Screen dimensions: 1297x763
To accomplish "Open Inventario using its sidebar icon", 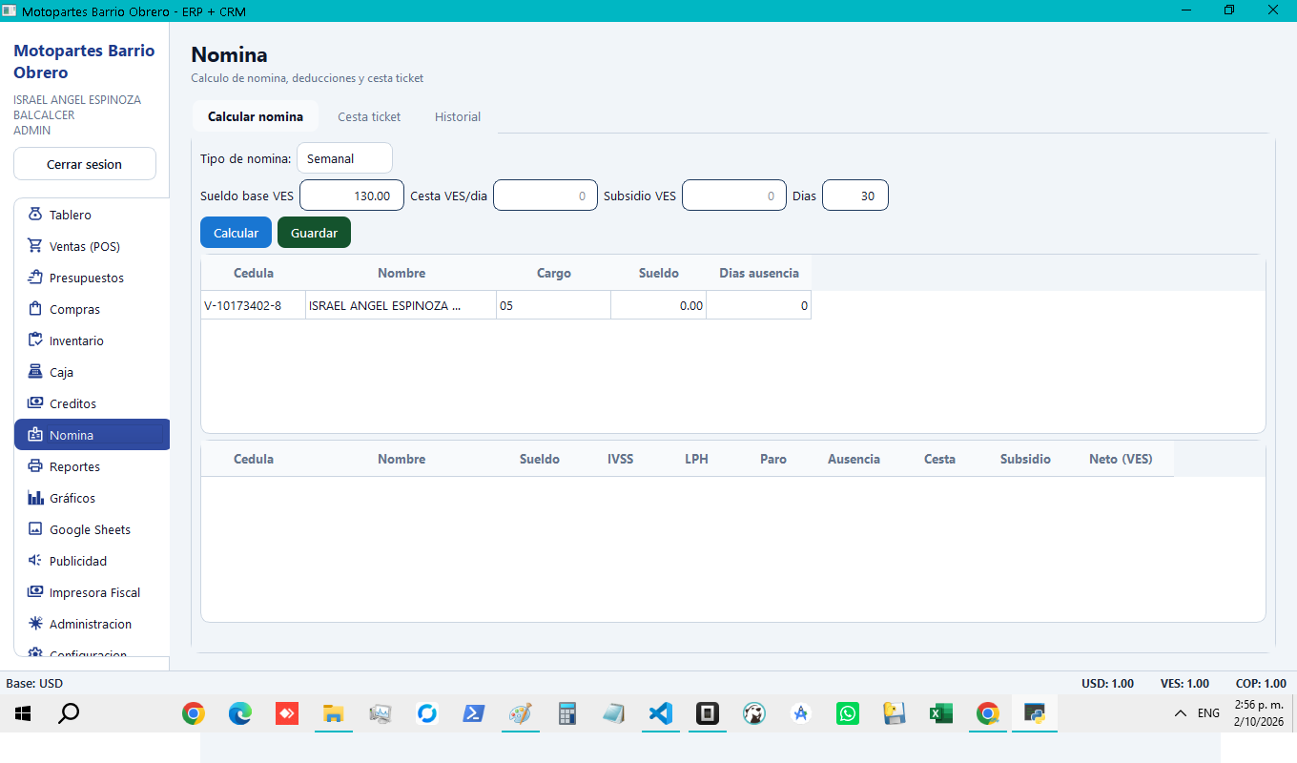I will (x=35, y=340).
